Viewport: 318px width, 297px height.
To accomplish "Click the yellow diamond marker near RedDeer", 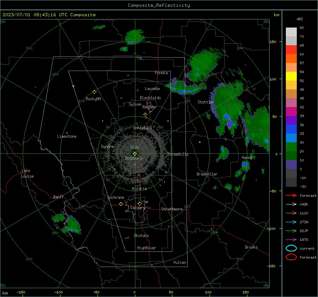I will click(x=145, y=115).
